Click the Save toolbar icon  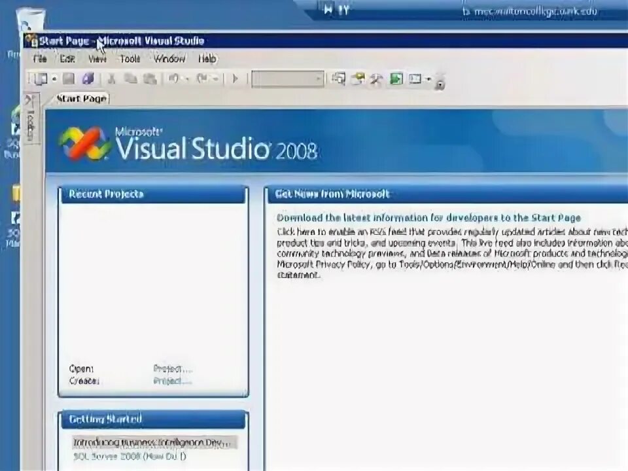pos(69,78)
